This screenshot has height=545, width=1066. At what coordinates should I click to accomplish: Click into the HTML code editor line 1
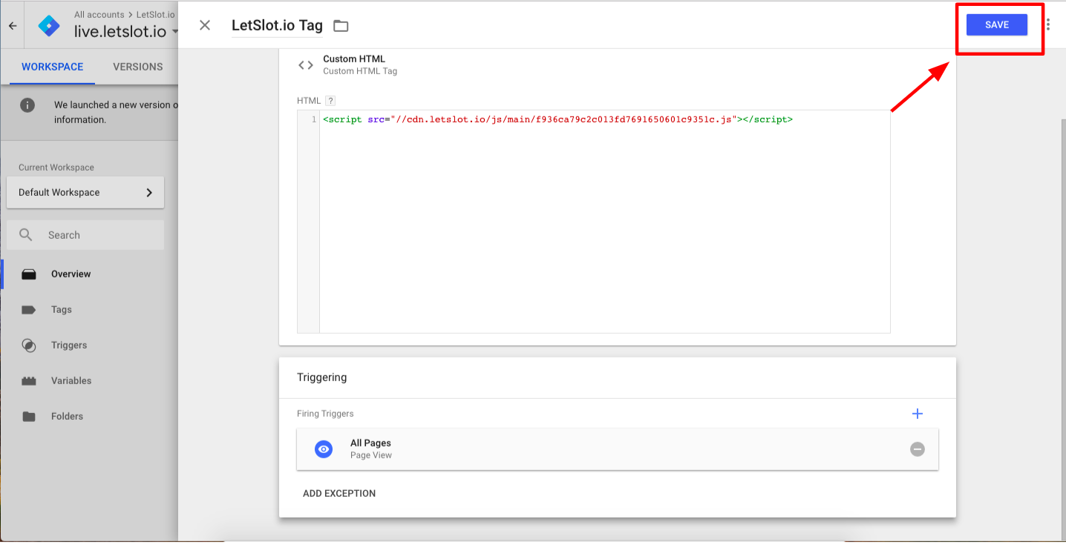[605, 119]
